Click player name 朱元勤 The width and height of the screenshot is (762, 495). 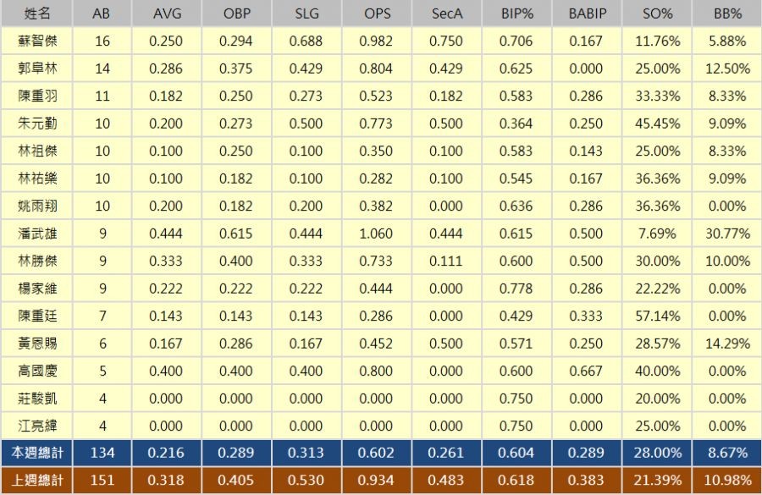pos(36,124)
